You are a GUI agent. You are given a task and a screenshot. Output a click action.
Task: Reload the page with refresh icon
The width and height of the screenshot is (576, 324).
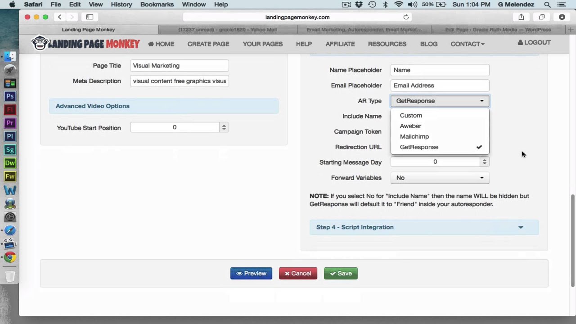tap(406, 17)
